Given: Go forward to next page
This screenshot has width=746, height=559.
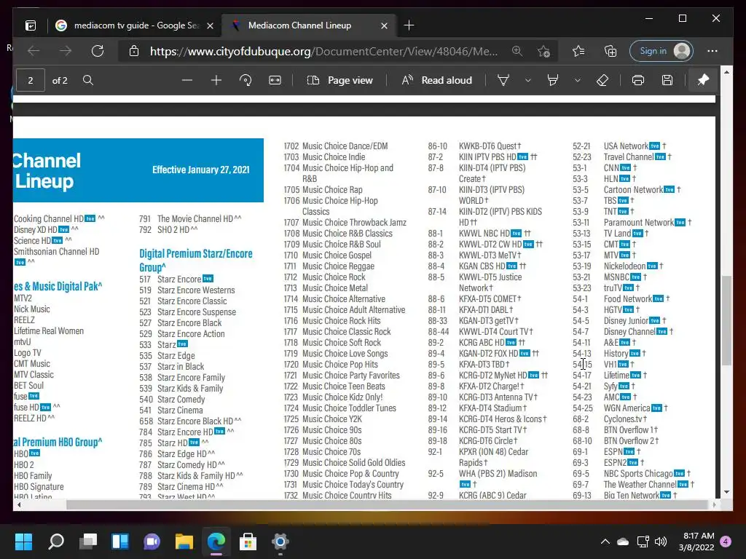Looking at the screenshot, I should point(66,51).
